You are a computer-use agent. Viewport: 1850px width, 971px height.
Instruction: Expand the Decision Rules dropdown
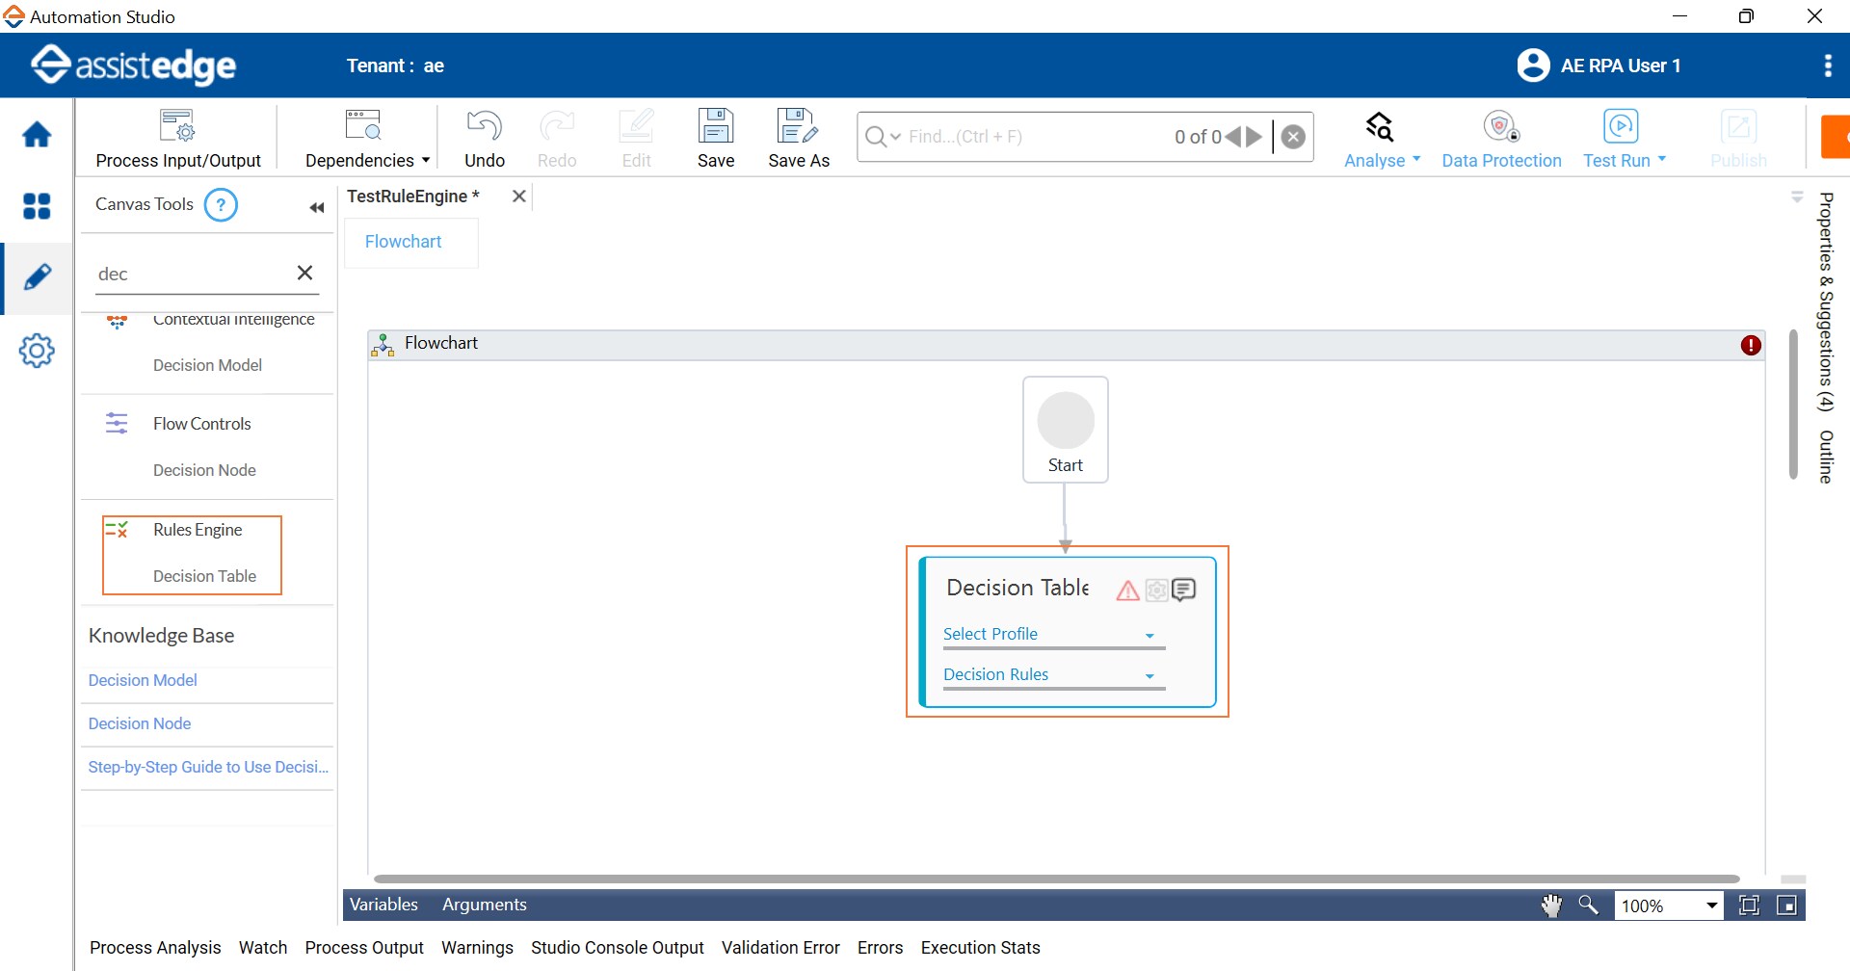click(1150, 676)
